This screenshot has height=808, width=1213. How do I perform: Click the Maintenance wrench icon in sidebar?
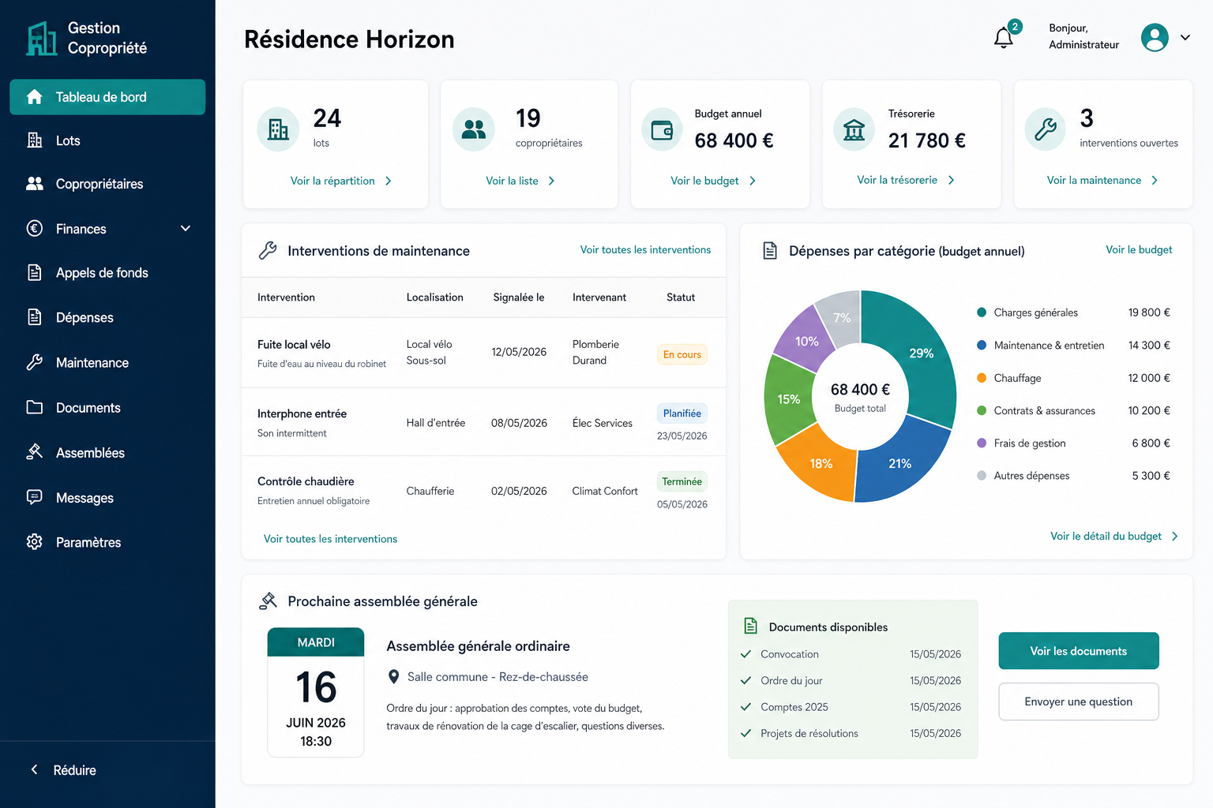click(35, 362)
